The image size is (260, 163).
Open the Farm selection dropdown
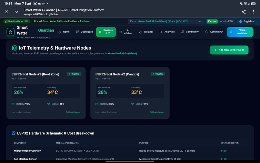pyautogui.click(x=166, y=21)
